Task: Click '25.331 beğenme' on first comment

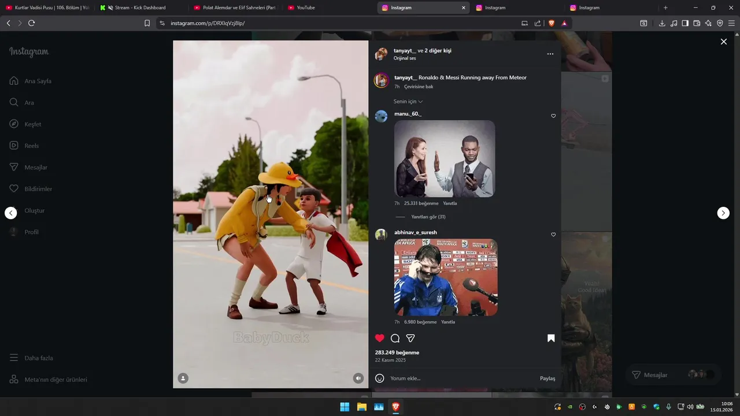Action: click(x=421, y=203)
